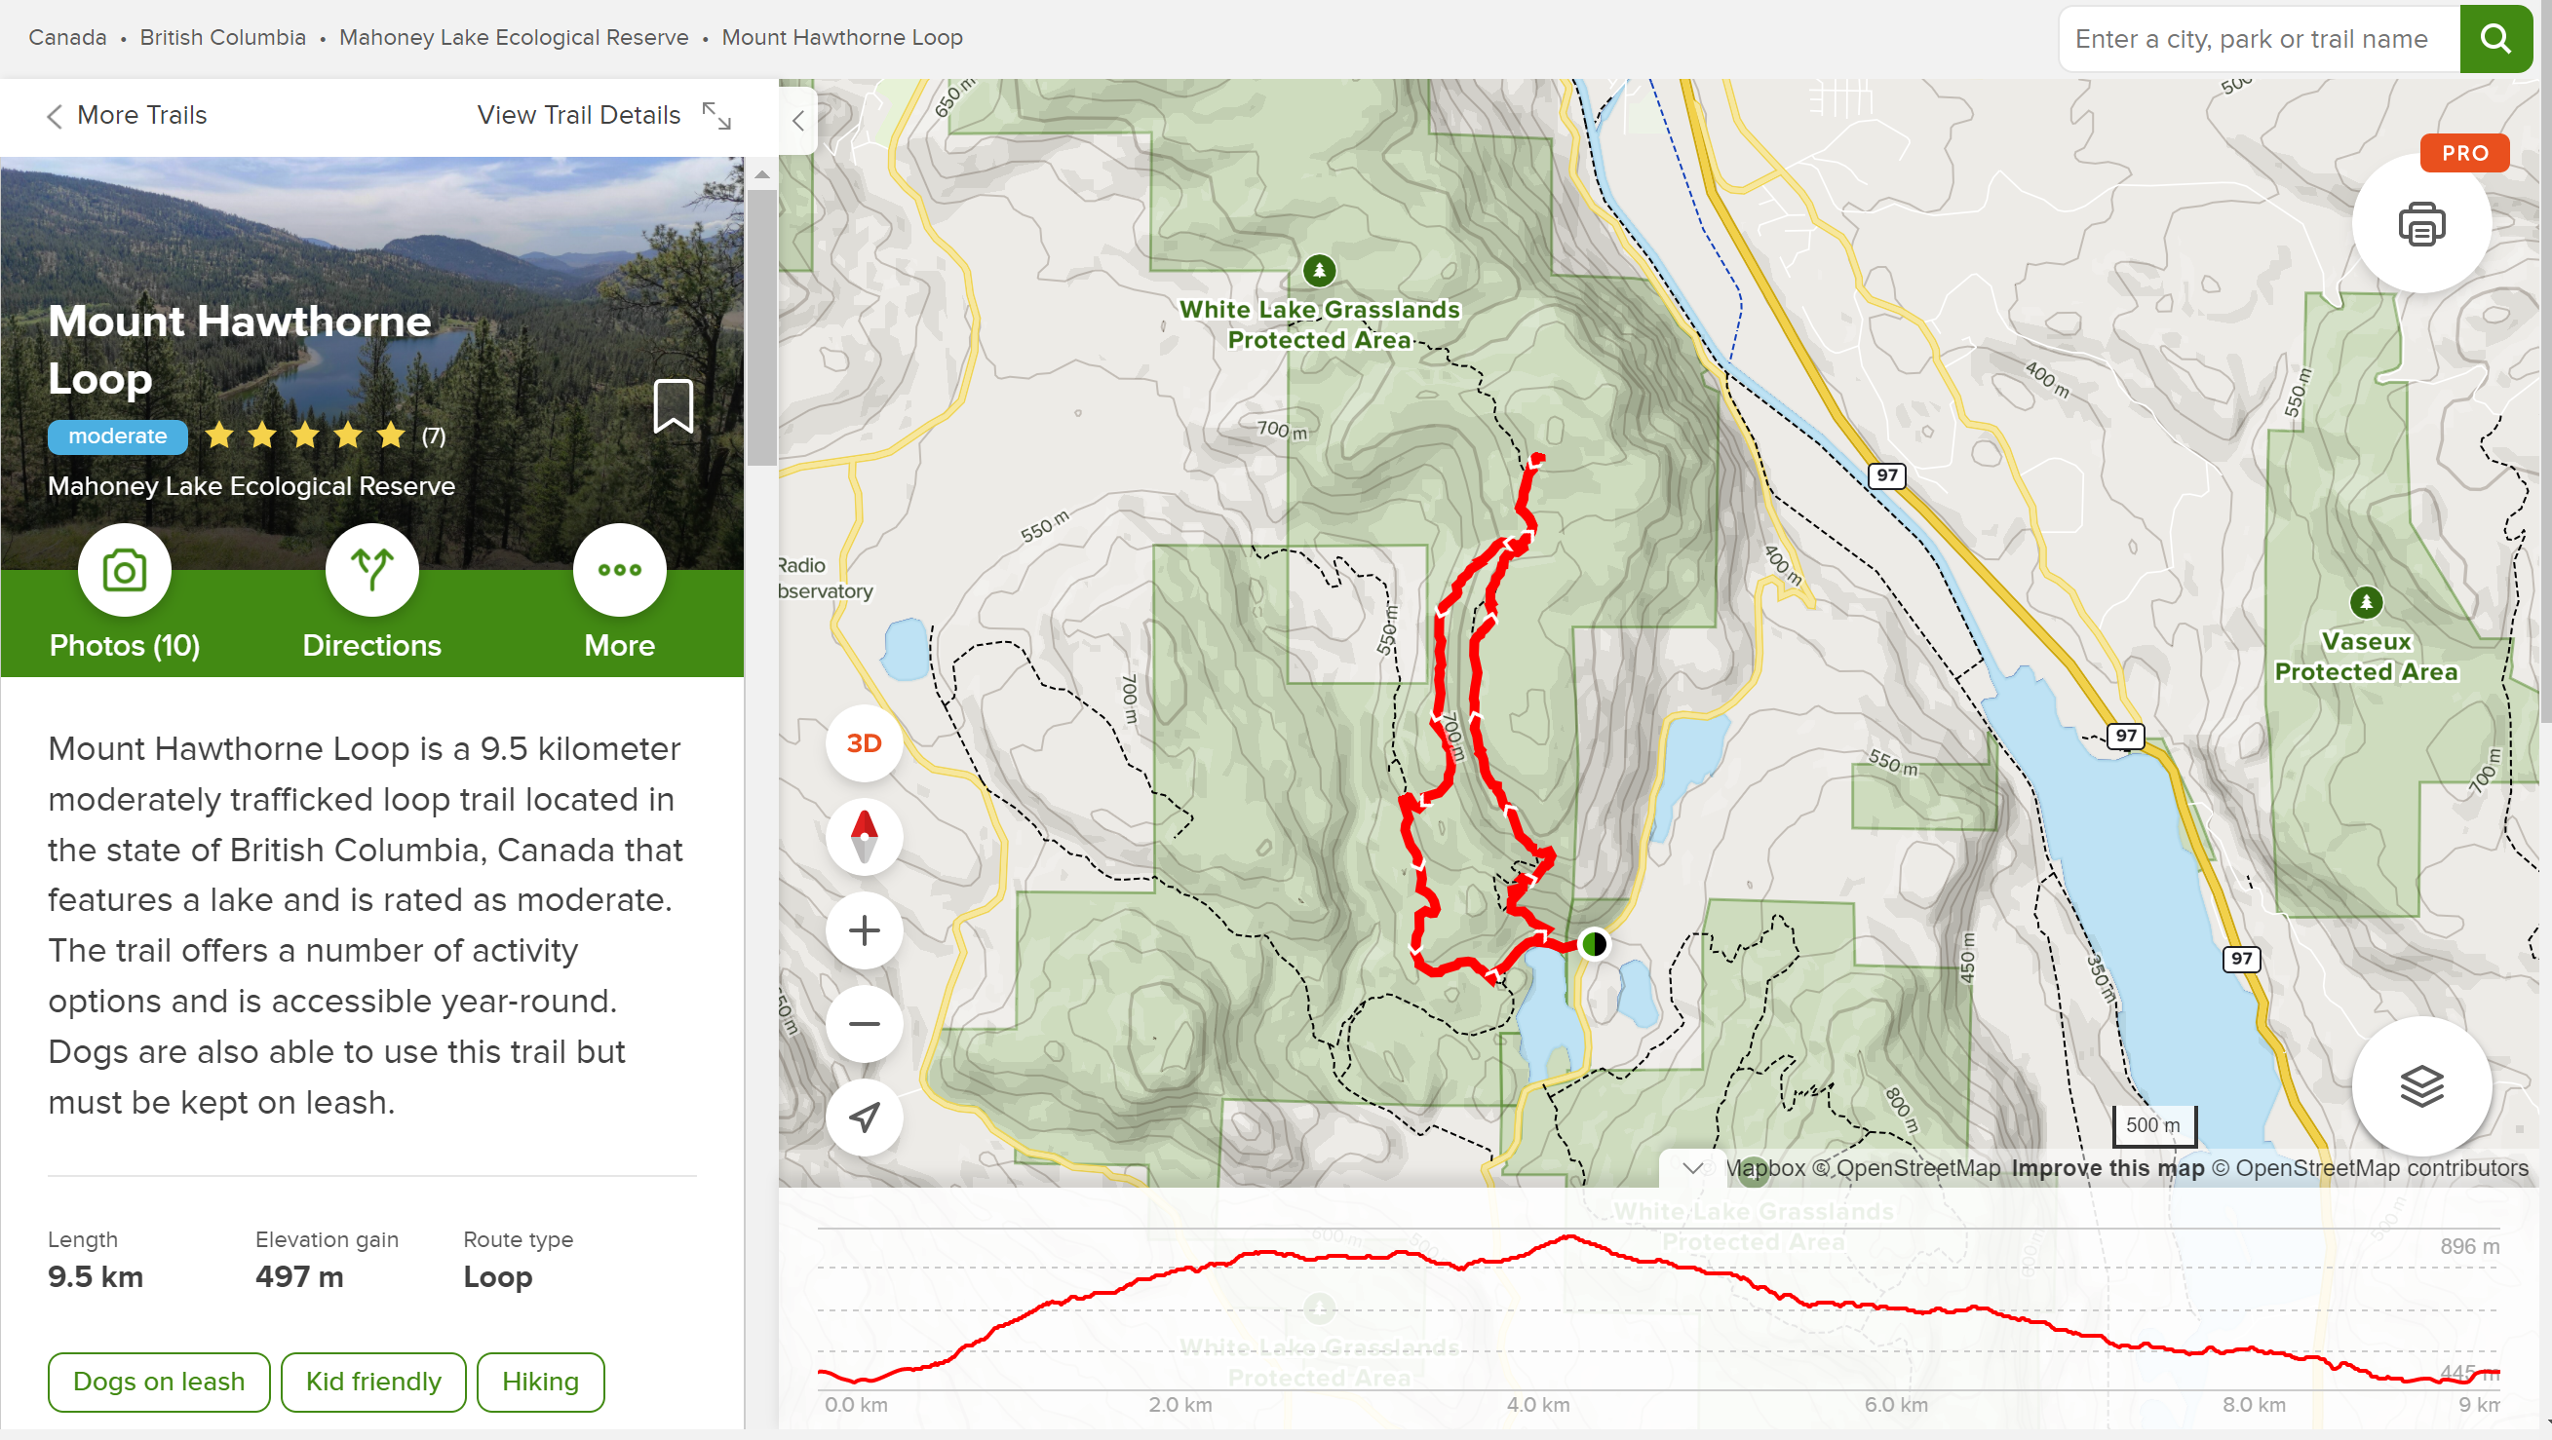Viewport: 2552px width, 1440px height.
Task: Go to British Columbia breadcrumb
Action: coord(223,38)
